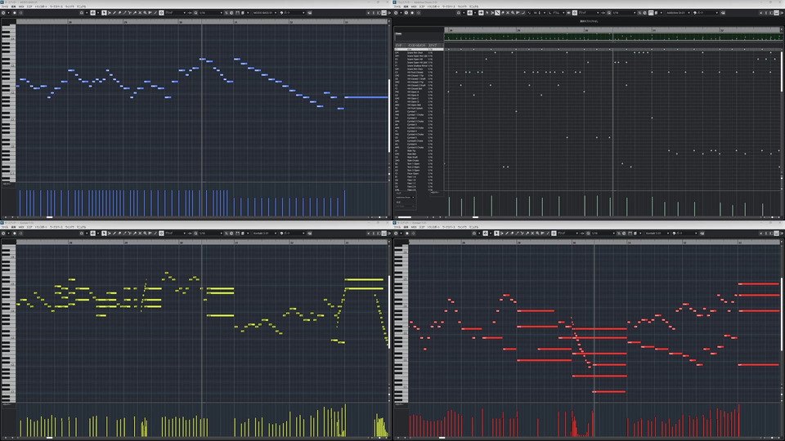This screenshot has width=785, height=441.
Task: Open 編集 menu in Addictive Drums editor window
Action: coord(406,7)
